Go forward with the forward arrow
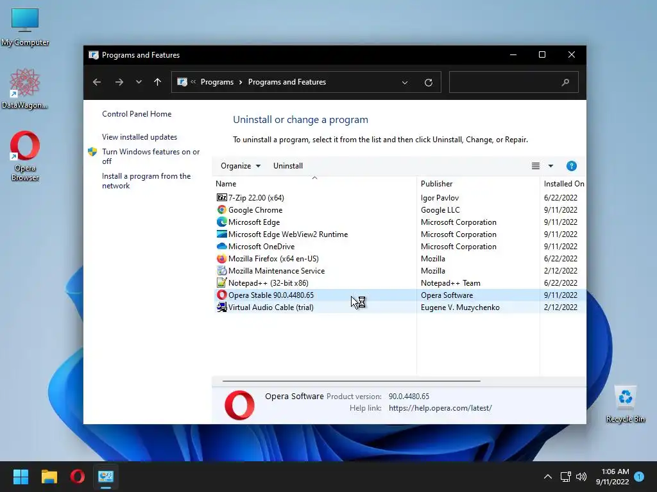The width and height of the screenshot is (657, 492). (119, 82)
